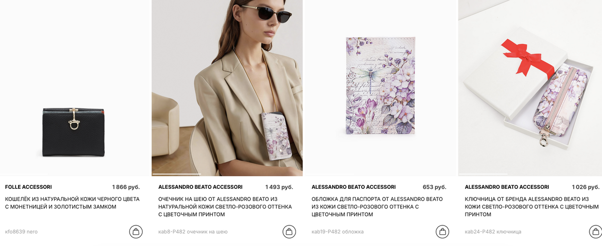
Task: Add the passport cover to cart
Action: [442, 231]
